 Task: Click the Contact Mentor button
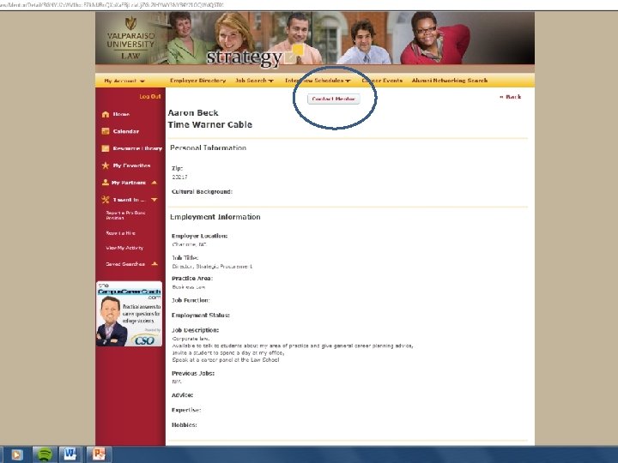(333, 99)
